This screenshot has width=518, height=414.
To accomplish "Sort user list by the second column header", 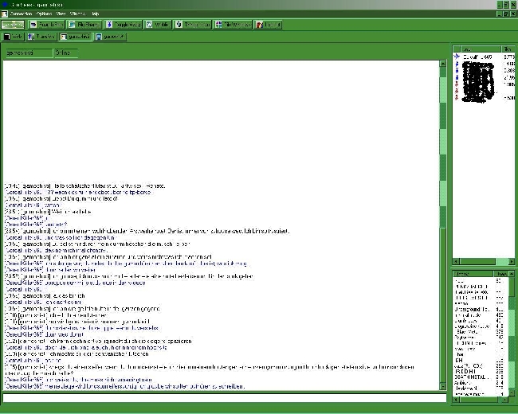I will coord(508,49).
